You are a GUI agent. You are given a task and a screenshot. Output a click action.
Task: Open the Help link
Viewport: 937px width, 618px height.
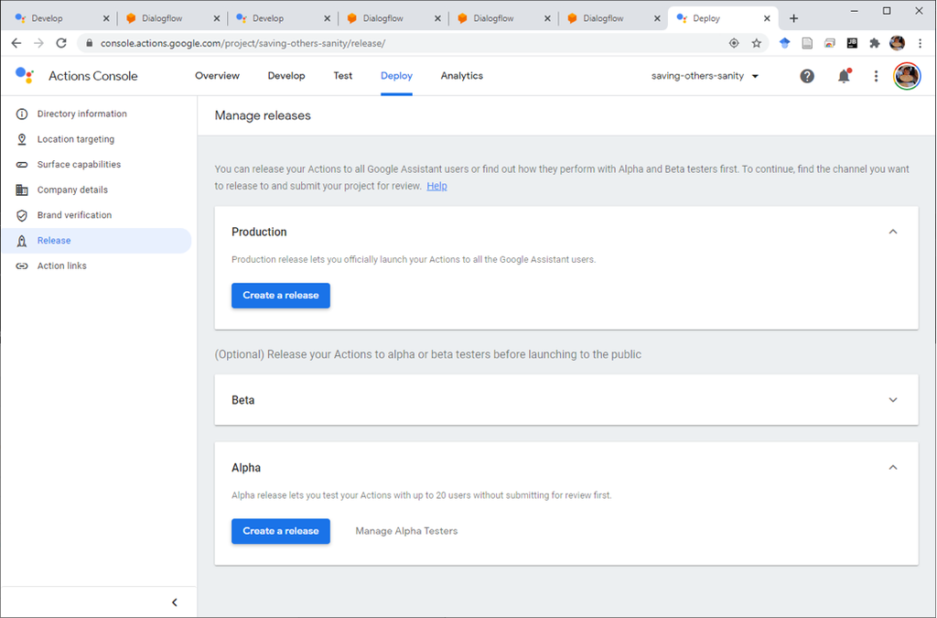coord(436,186)
